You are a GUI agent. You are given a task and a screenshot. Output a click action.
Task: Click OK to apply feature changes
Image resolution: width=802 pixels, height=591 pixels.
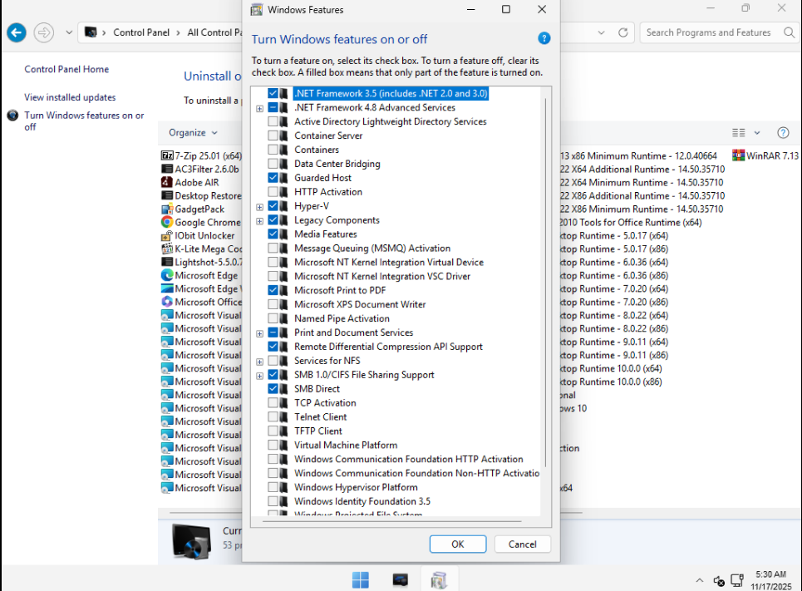pos(457,544)
